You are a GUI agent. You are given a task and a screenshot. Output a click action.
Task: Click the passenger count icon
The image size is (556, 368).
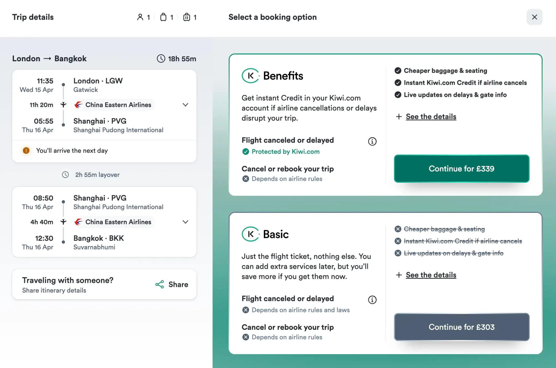[140, 17]
